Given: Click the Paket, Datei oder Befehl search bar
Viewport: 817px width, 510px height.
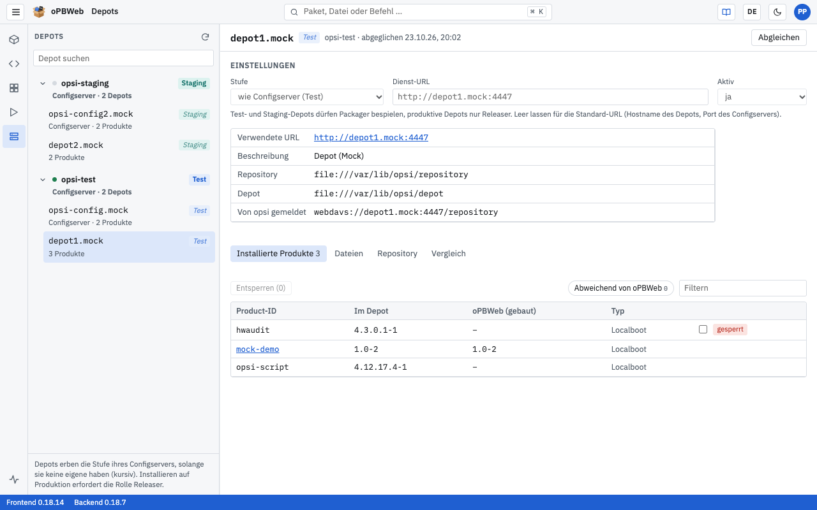Looking at the screenshot, I should (418, 11).
